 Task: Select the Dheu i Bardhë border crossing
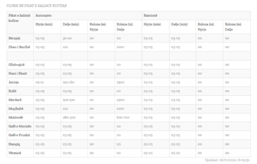point(18,47)
